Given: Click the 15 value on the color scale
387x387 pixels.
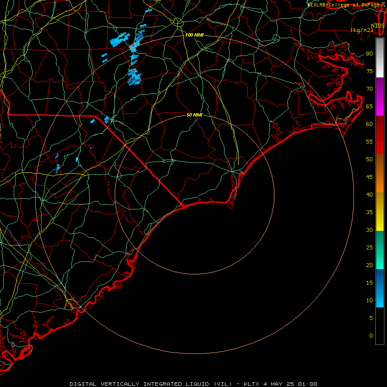Looking at the screenshot, I should click(x=369, y=283).
